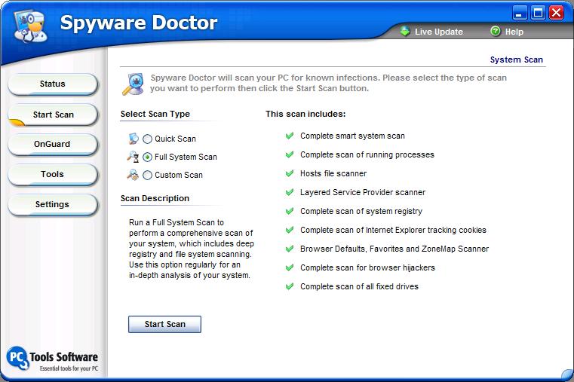Click the Quick Scan label text
This screenshot has width=574, height=382.
tap(175, 139)
